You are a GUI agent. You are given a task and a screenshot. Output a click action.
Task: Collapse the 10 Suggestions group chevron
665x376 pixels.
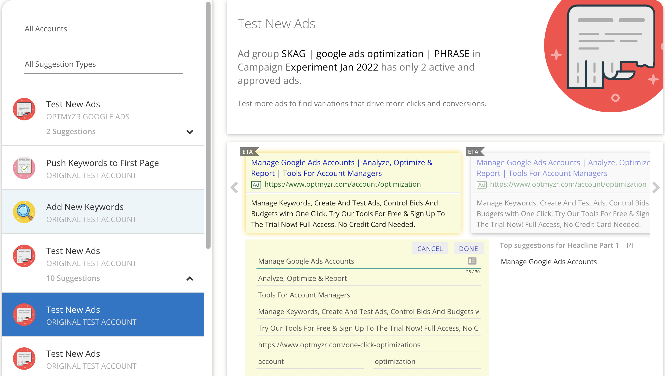tap(190, 278)
